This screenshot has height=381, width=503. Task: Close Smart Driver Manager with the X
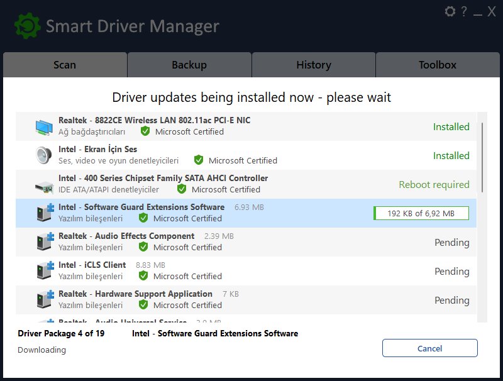(x=492, y=11)
